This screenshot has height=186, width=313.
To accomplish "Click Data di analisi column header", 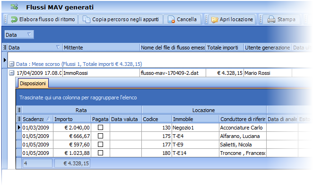I will (282, 119).
